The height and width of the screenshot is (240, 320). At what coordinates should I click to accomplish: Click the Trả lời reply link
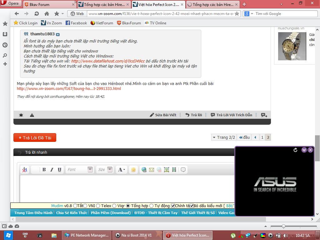[x=193, y=115]
